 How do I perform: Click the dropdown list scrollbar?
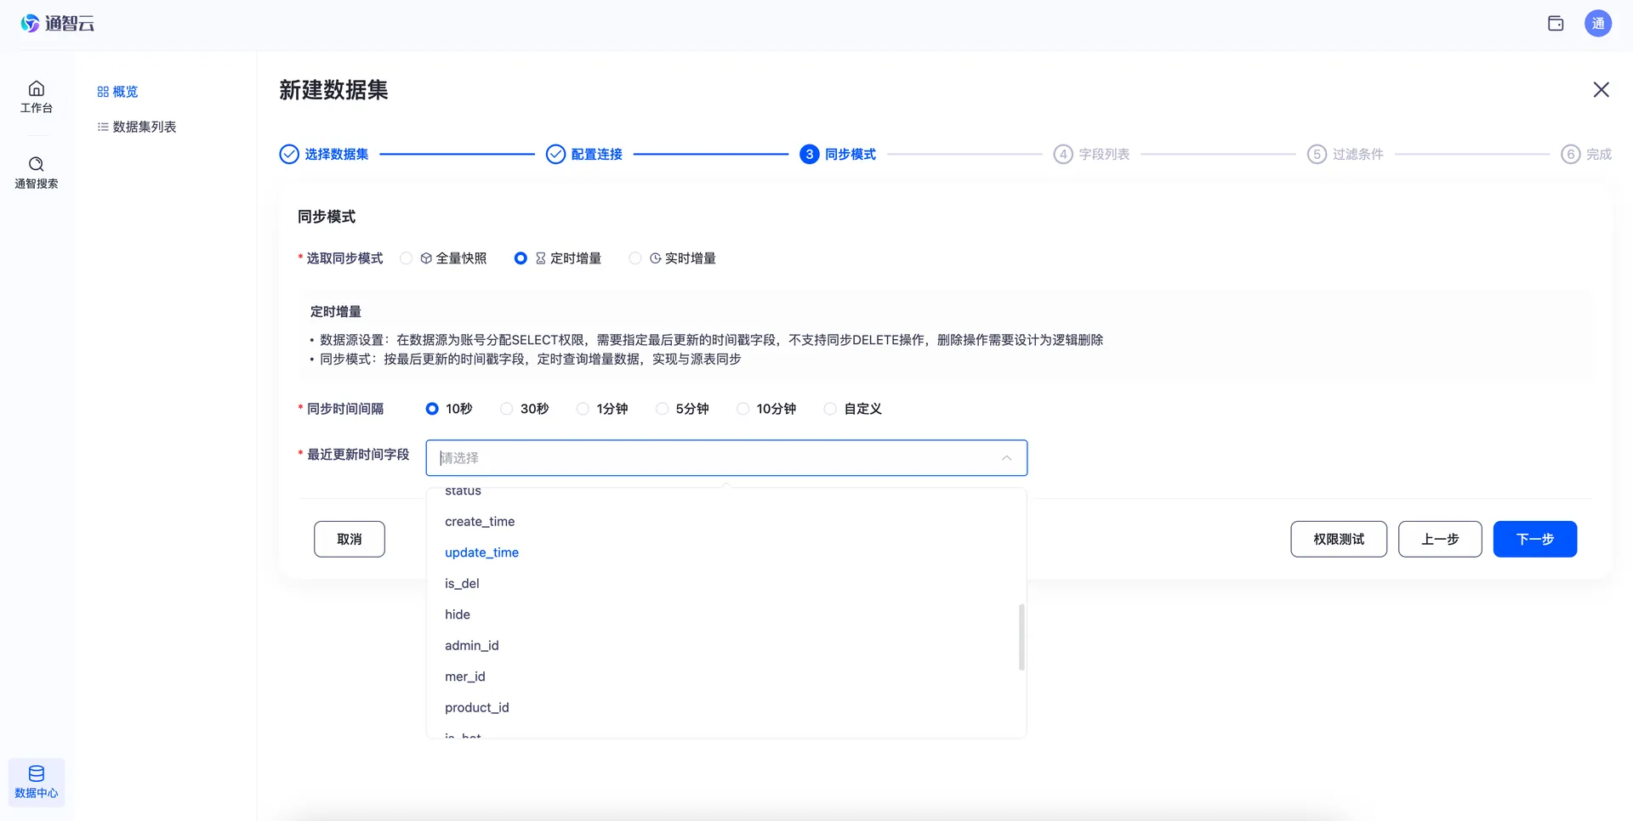tap(1021, 637)
